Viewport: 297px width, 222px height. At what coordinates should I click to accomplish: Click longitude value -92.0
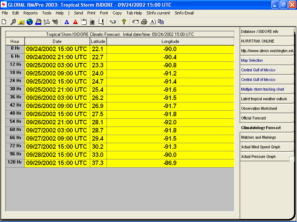pyautogui.click(x=170, y=122)
